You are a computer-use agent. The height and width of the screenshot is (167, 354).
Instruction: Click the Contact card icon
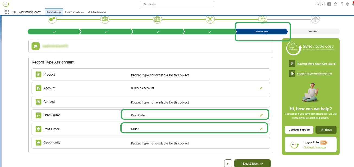point(39,102)
